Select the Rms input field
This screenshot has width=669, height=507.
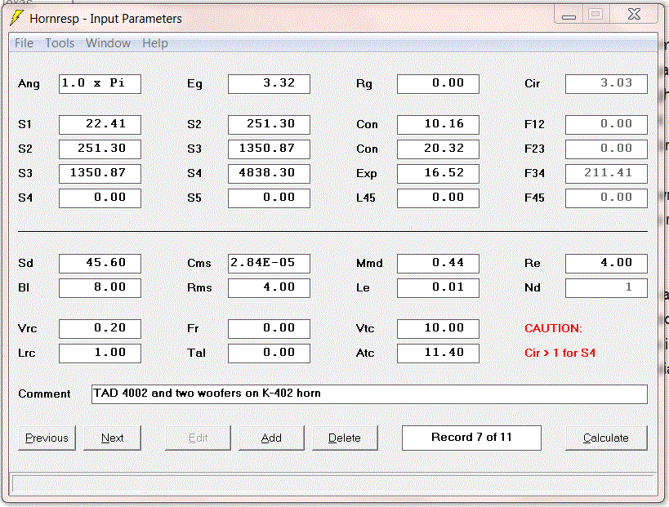click(269, 288)
